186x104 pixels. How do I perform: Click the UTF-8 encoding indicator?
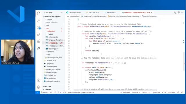click(144, 92)
